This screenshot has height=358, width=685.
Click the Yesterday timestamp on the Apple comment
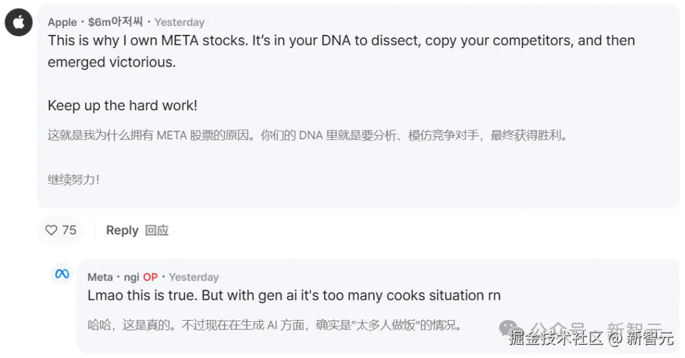point(179,22)
